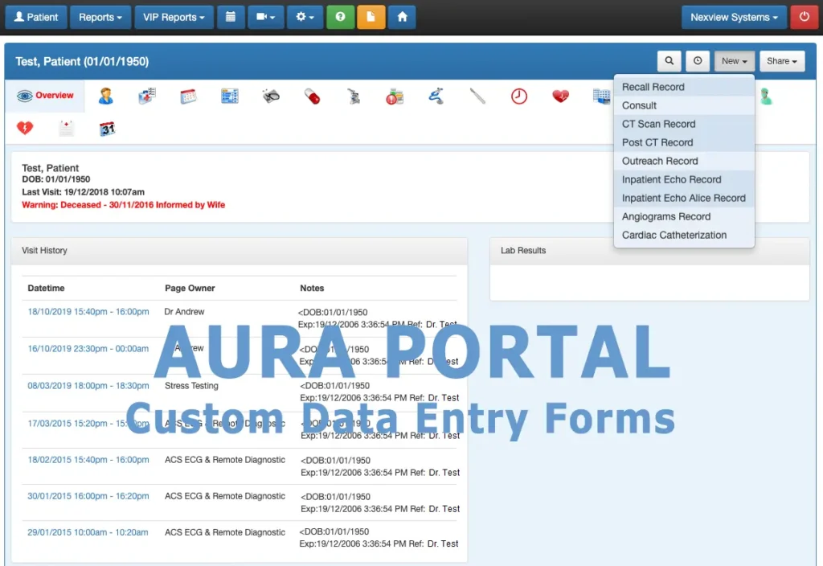
Task: Open the video camera dropdown
Action: pos(265,17)
